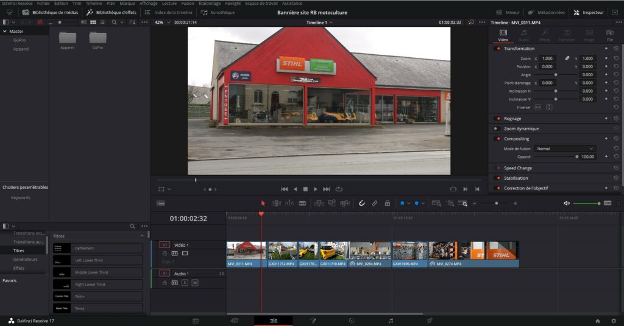Open Mode de fusion Normal dropdown
The width and height of the screenshot is (624, 326).
click(x=565, y=149)
